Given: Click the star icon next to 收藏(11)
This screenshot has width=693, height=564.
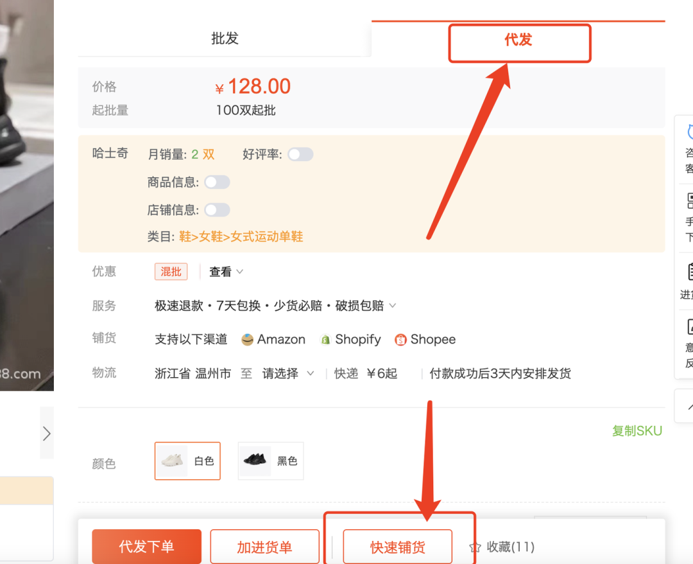Looking at the screenshot, I should coord(474,547).
